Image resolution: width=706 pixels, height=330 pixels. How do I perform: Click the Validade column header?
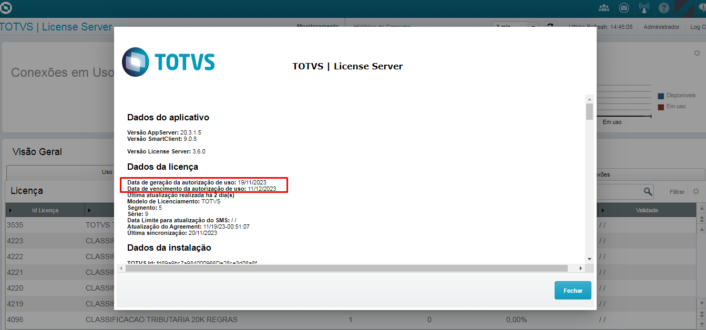647,210
